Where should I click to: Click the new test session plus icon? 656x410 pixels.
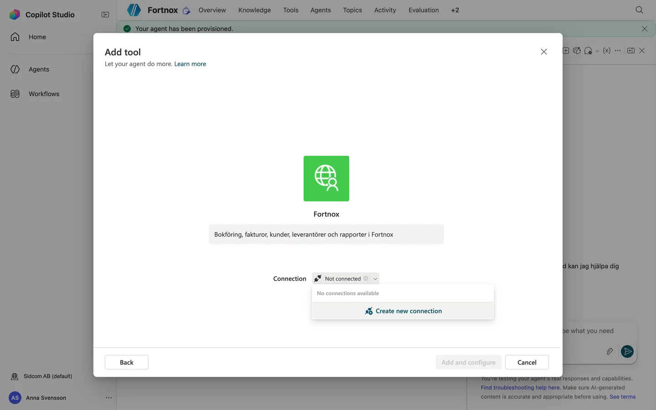(566, 51)
